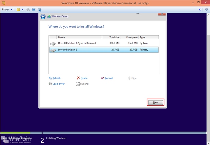Click the red X Delete icon

(x=78, y=78)
